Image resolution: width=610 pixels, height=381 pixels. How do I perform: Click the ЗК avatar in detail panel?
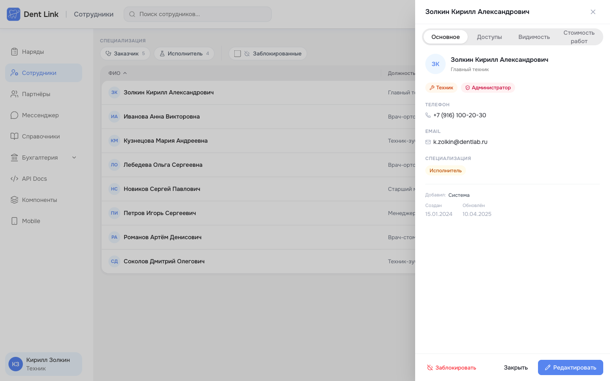coord(435,64)
